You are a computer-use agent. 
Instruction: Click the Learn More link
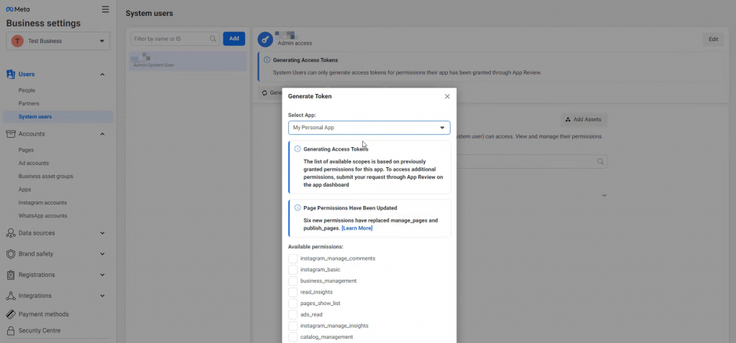356,228
